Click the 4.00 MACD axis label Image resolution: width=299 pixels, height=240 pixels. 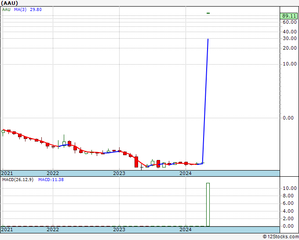pyautogui.click(x=288, y=211)
